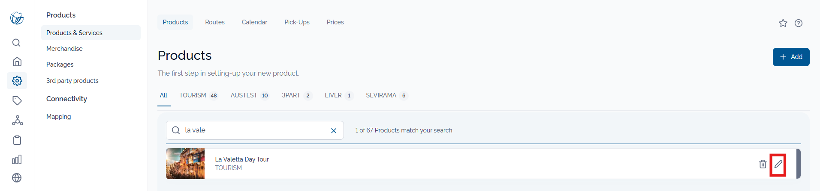Switch to the Pick-Ups tab
This screenshot has height=191, width=820.
pyautogui.click(x=297, y=22)
